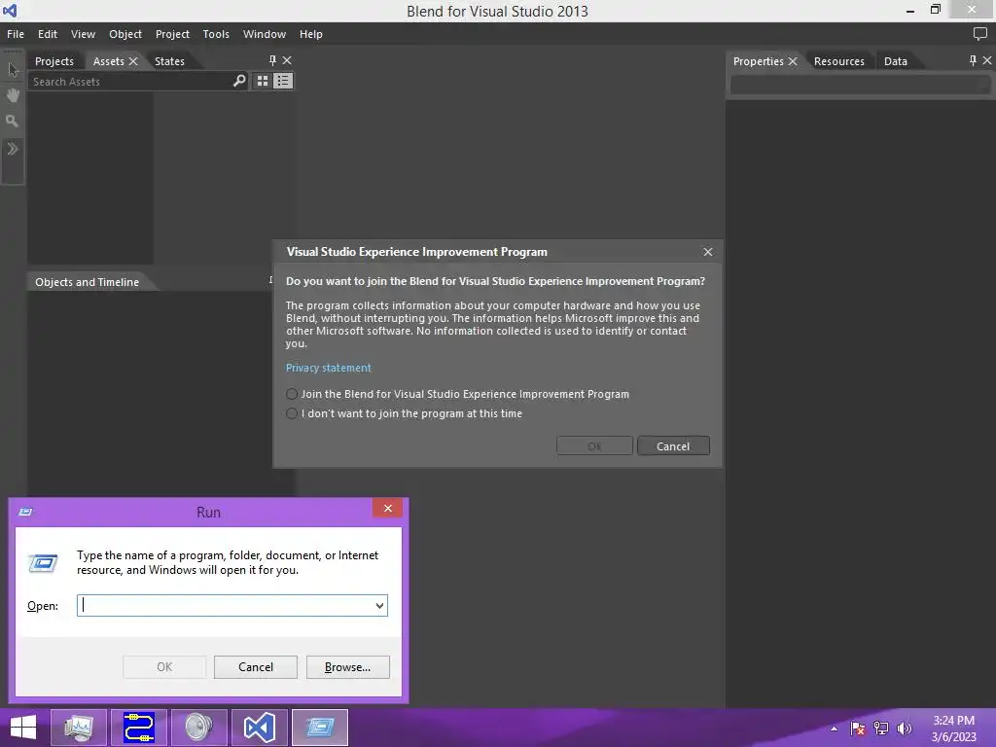Switch to Blend for Visual Studio taskbar icon
This screenshot has height=747, width=996.
(259, 728)
